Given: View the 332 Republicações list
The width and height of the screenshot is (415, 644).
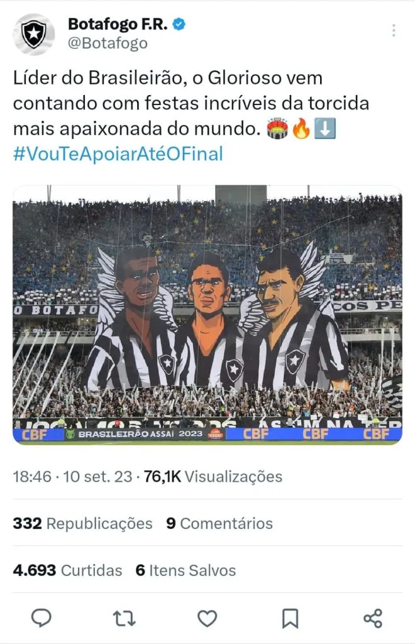Looking at the screenshot, I should coord(82,523).
